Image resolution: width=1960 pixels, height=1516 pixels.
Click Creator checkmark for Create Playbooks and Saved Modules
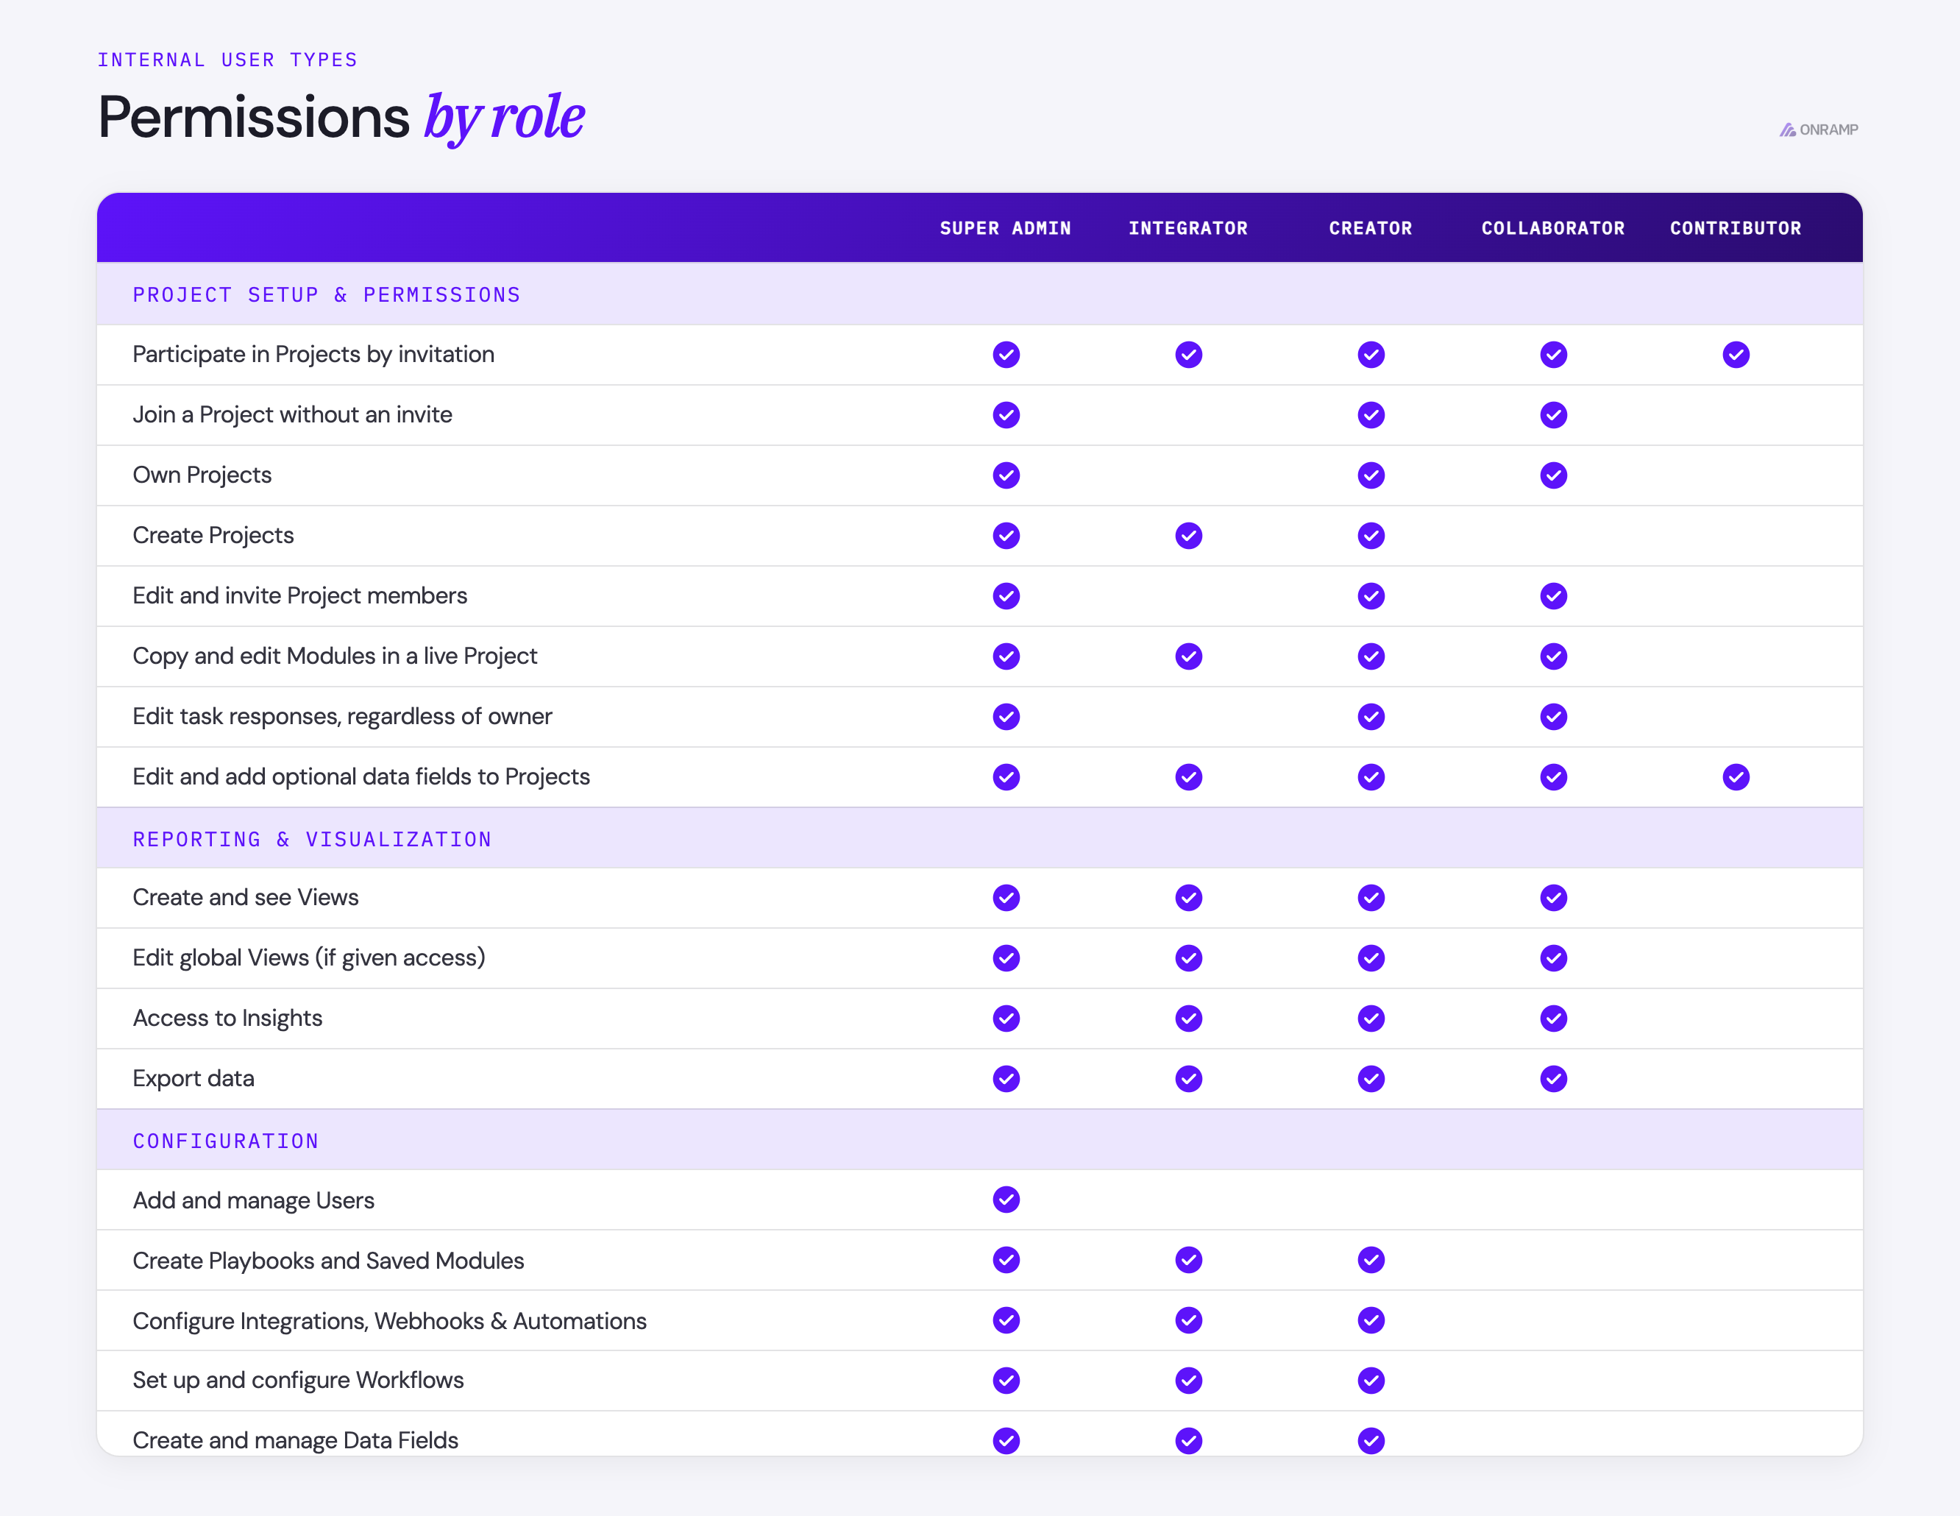pos(1371,1260)
